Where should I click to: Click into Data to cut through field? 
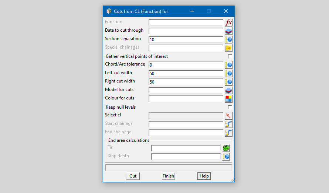(186, 31)
